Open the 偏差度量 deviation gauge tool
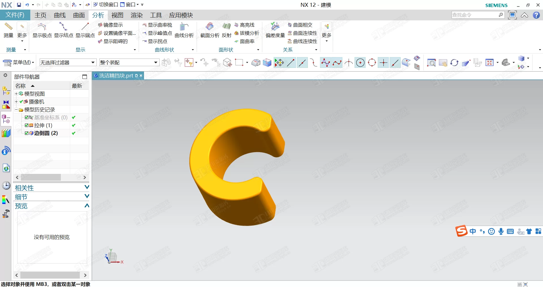This screenshot has width=543, height=287. (275, 30)
